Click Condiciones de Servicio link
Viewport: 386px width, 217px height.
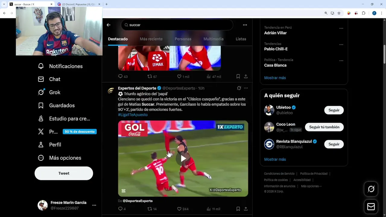pos(279,174)
